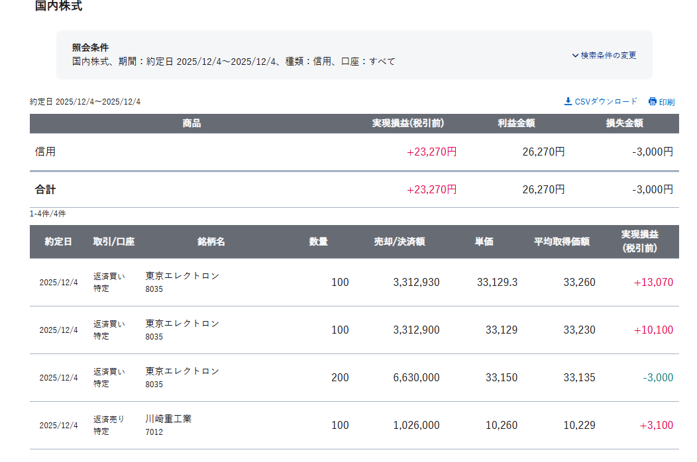Click the 銘柄名 column header
The width and height of the screenshot is (697, 462).
coord(211,242)
